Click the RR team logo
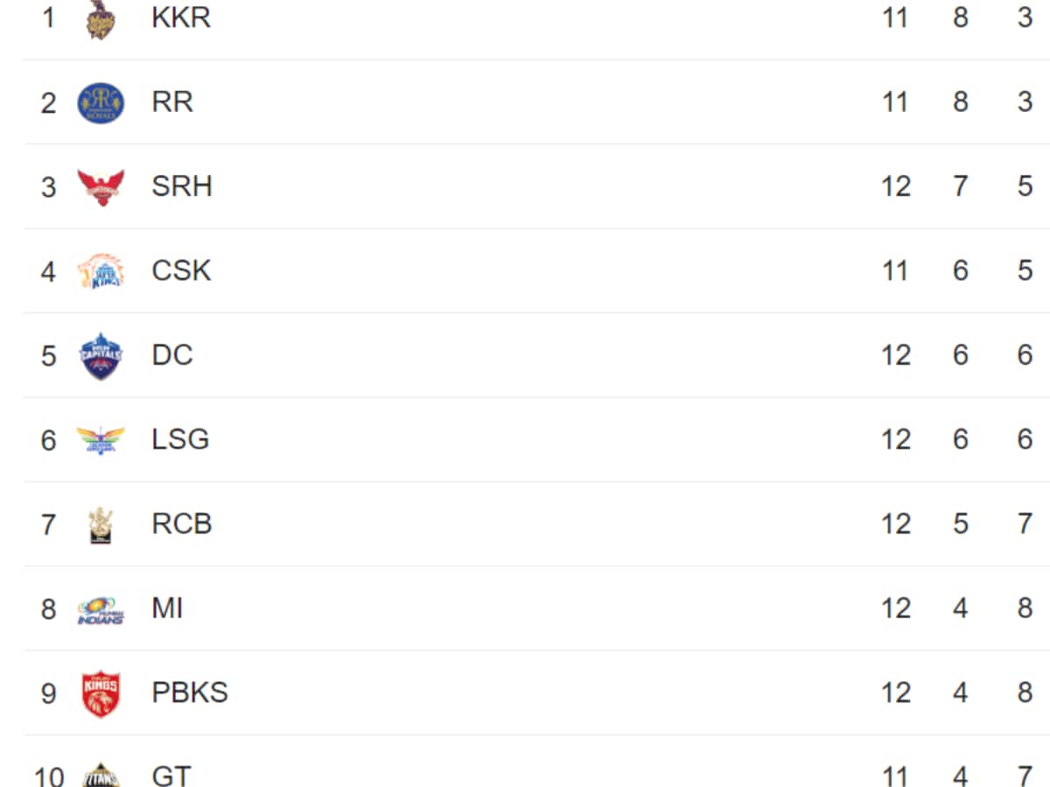Image resolution: width=1050 pixels, height=787 pixels. click(101, 102)
